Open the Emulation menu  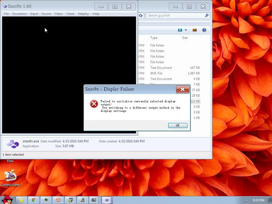(x=20, y=14)
